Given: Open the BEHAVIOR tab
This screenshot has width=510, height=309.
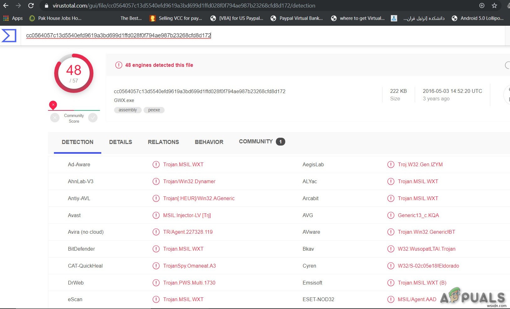Looking at the screenshot, I should [x=209, y=142].
